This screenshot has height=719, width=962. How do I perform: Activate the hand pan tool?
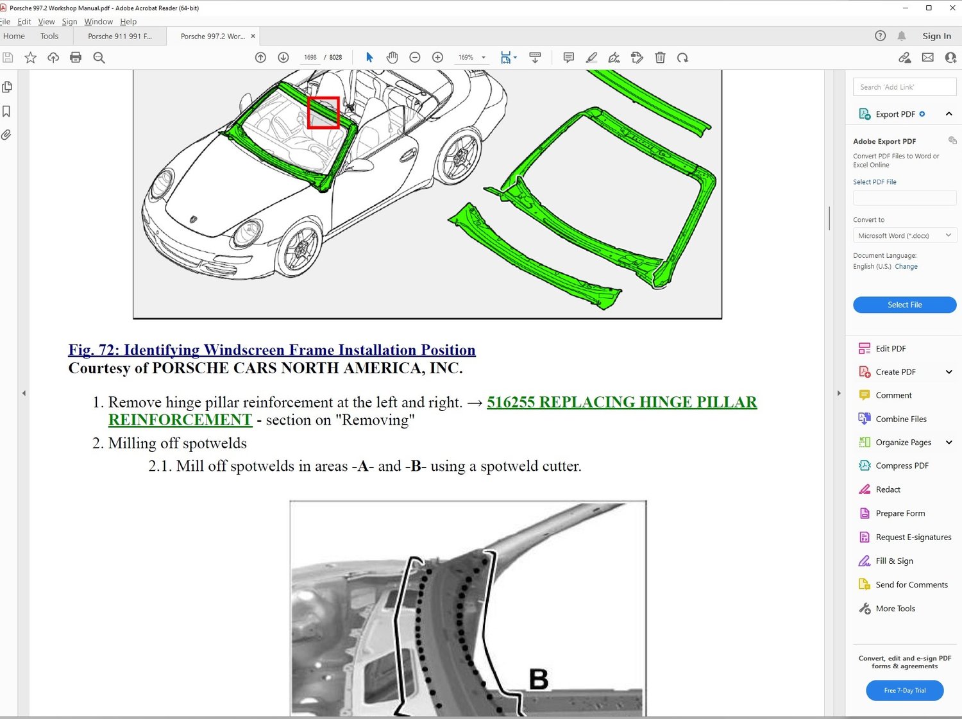click(x=392, y=58)
